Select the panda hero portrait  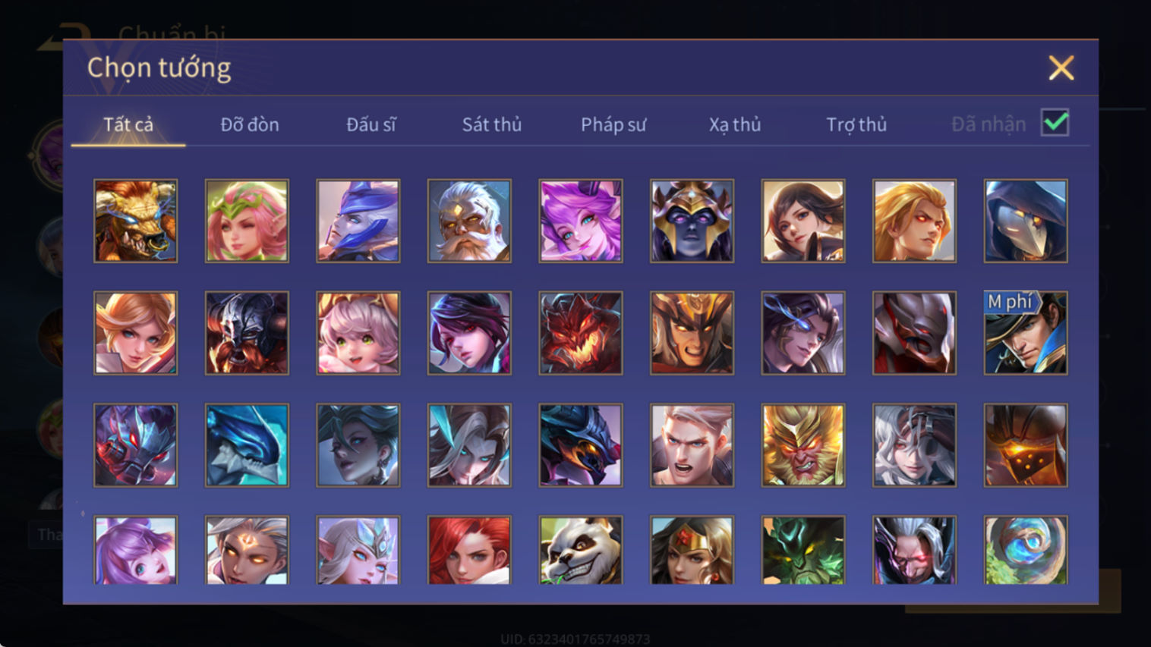[x=580, y=551]
